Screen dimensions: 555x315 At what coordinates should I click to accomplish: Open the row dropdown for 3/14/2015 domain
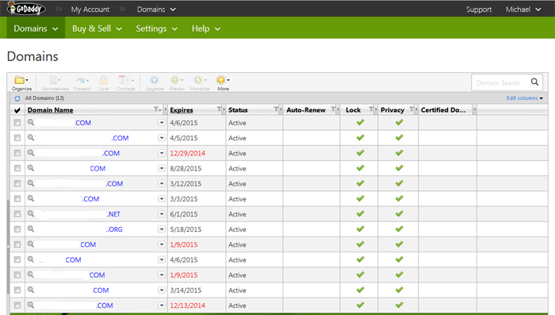coord(162,290)
